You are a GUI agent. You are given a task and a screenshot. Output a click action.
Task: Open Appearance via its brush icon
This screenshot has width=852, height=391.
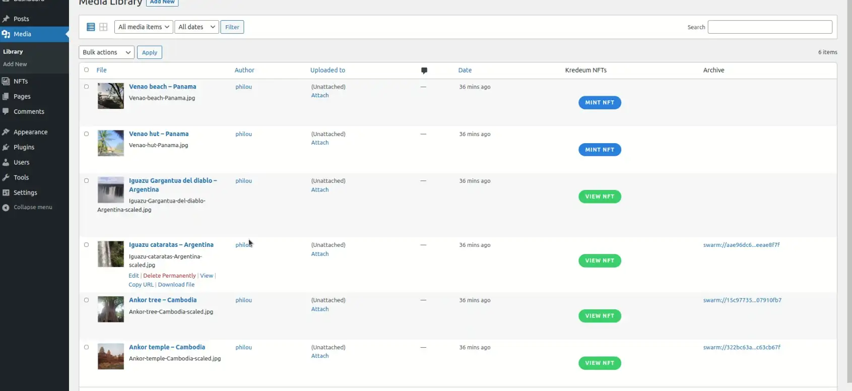[x=6, y=132]
